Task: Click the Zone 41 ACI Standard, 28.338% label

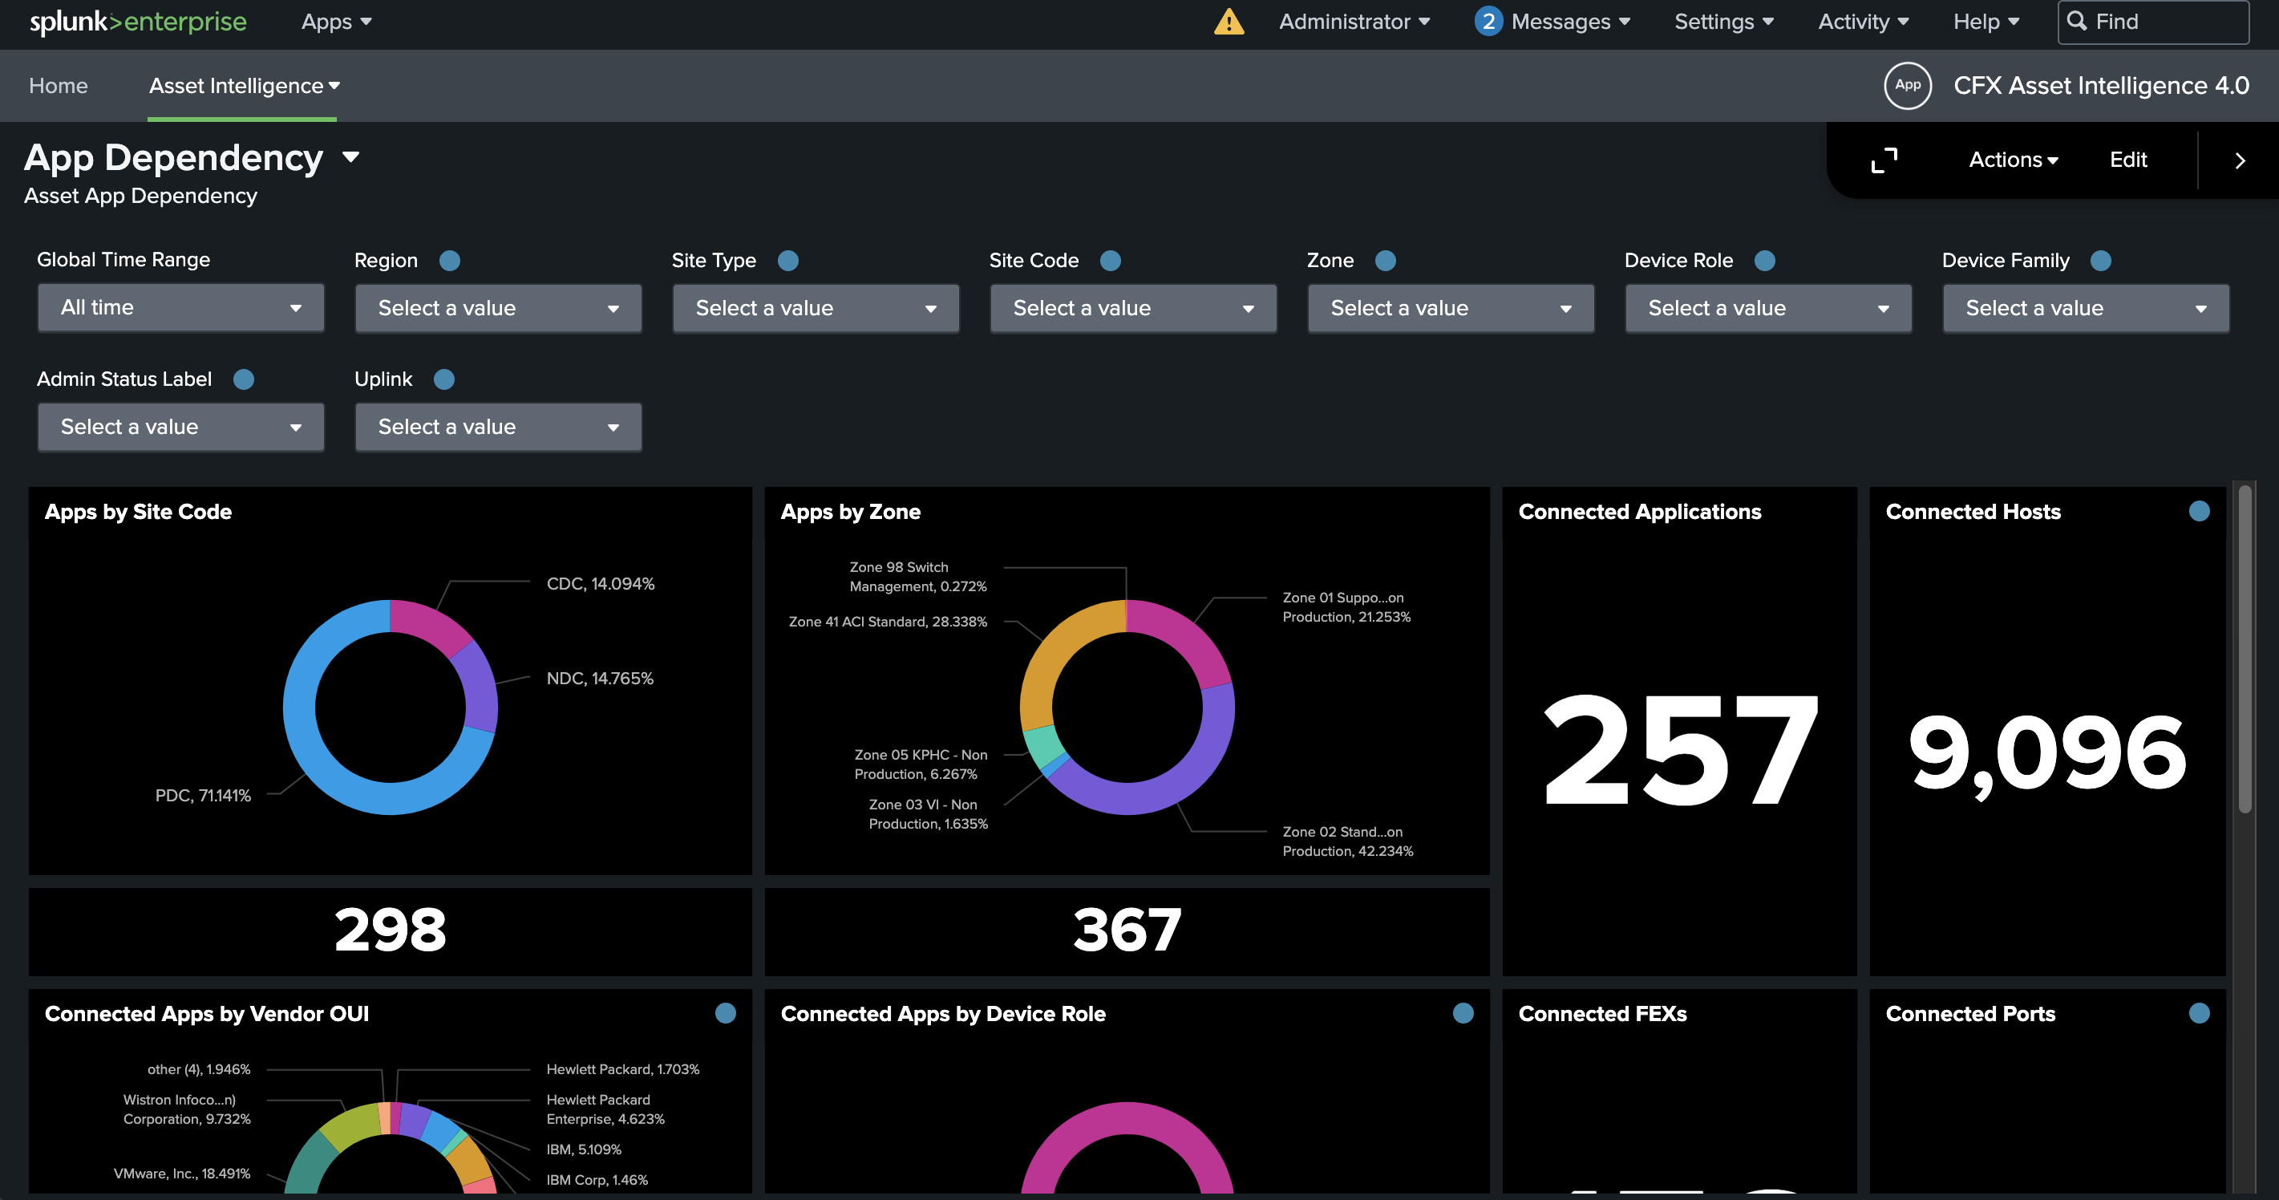Action: click(889, 621)
